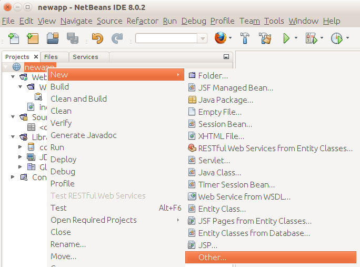Open the Team menu
This screenshot has width=360, height=267.
(249, 21)
